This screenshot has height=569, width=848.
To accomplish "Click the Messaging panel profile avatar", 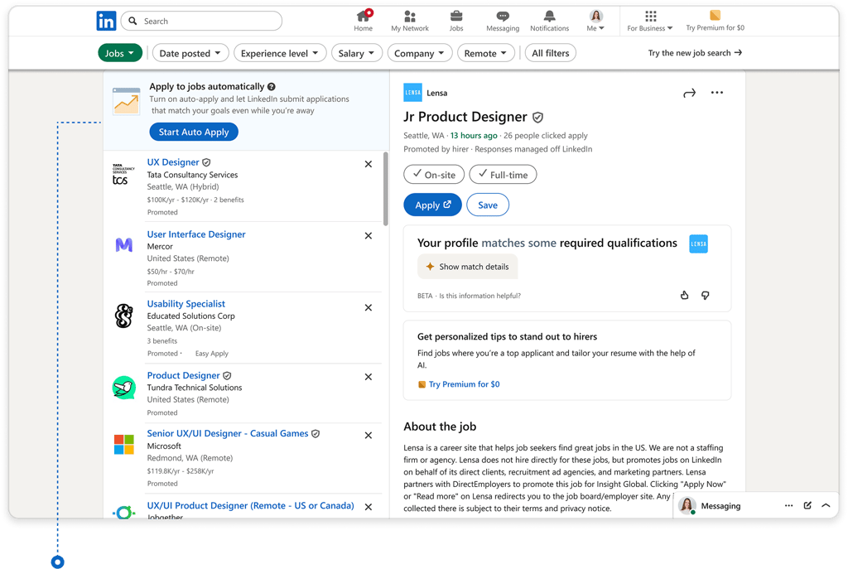I will tap(687, 505).
